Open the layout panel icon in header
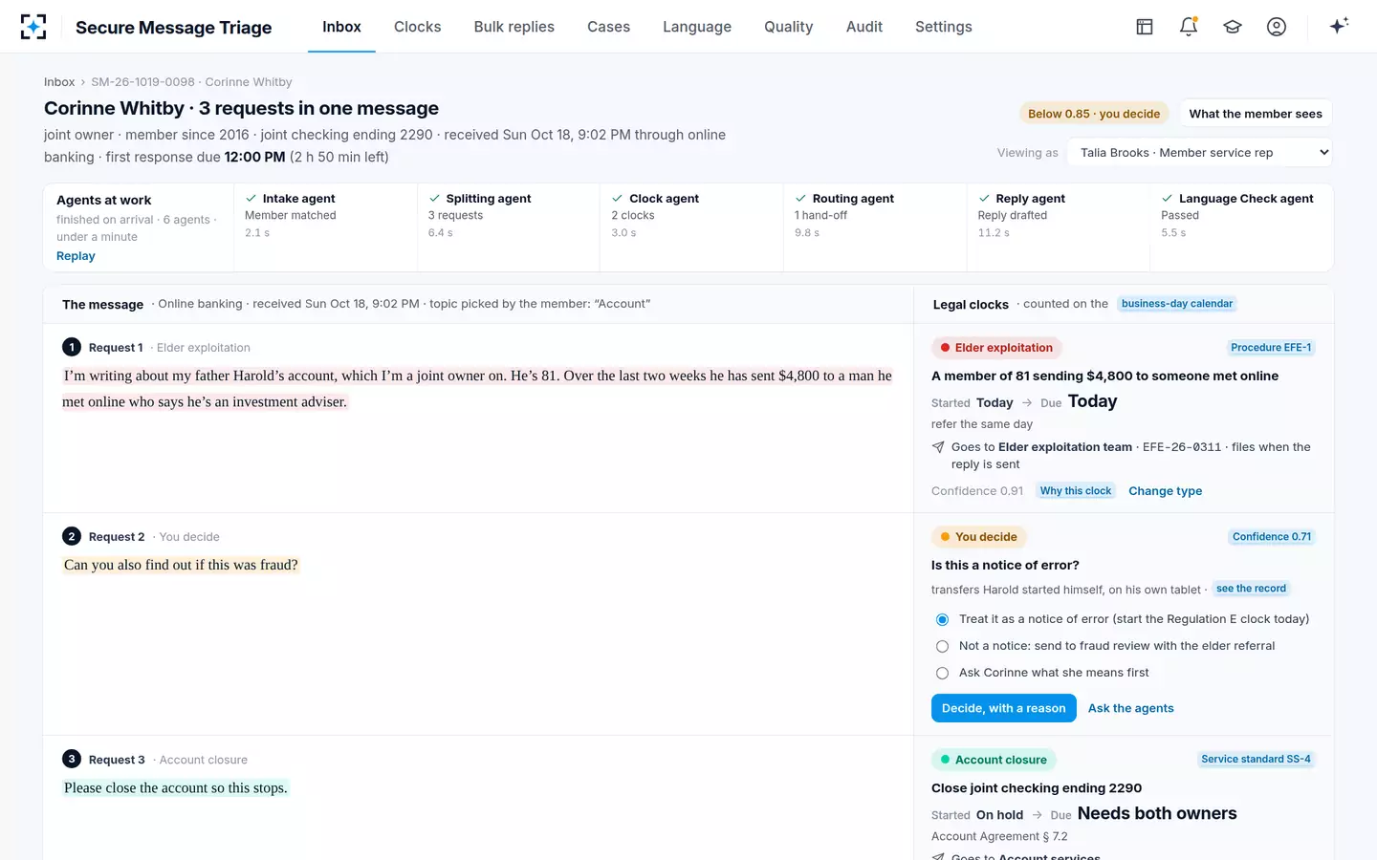Viewport: 1377px width, 860px height. pyautogui.click(x=1145, y=27)
